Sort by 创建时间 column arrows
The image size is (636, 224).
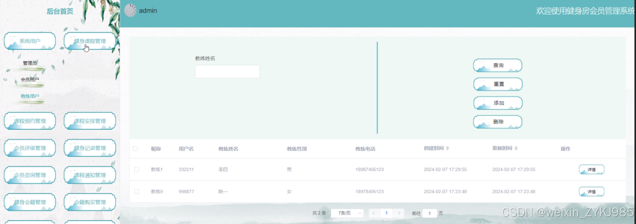(x=448, y=148)
